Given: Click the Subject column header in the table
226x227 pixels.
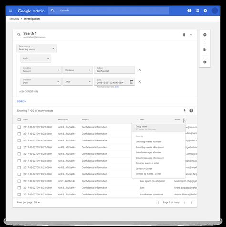Looking at the screenshot, I should click(85, 119).
